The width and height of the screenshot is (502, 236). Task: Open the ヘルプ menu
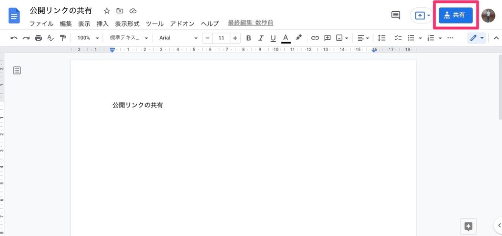pyautogui.click(x=210, y=24)
